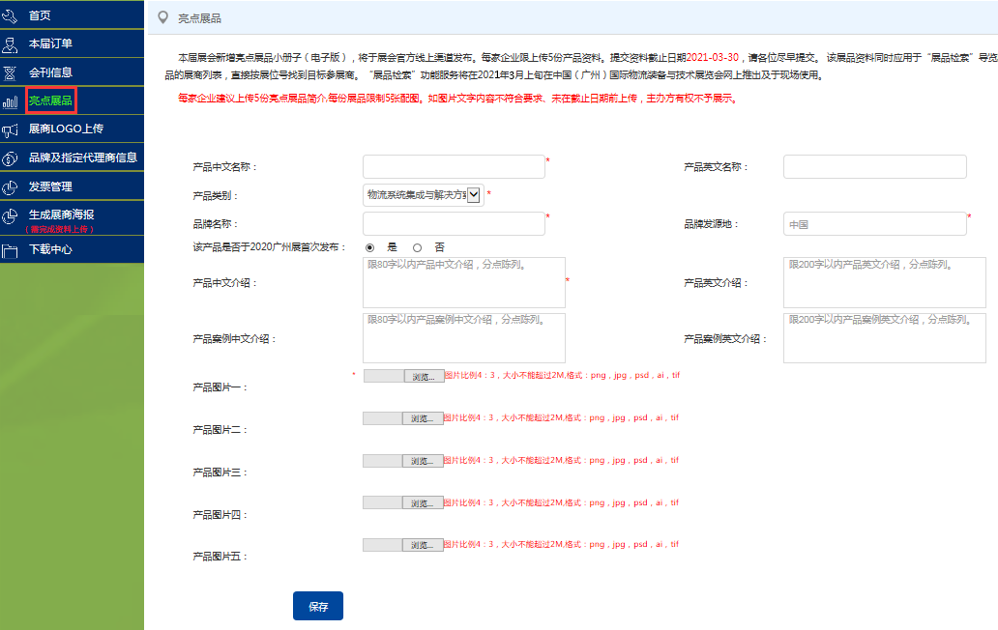Image resolution: width=998 pixels, height=630 pixels.
Task: Click the folder icon beside 下载中心
Action: point(11,250)
